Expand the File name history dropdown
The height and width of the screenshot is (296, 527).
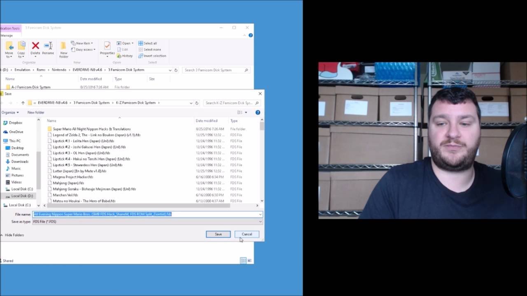point(260,214)
